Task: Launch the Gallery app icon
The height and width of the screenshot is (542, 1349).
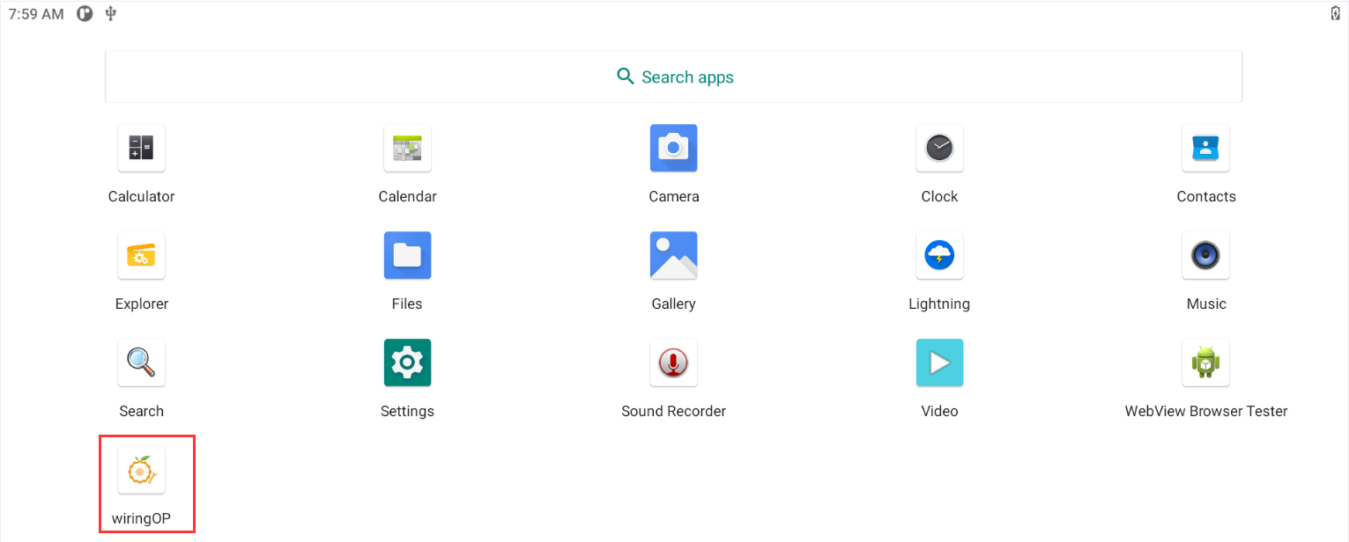Action: pos(673,255)
